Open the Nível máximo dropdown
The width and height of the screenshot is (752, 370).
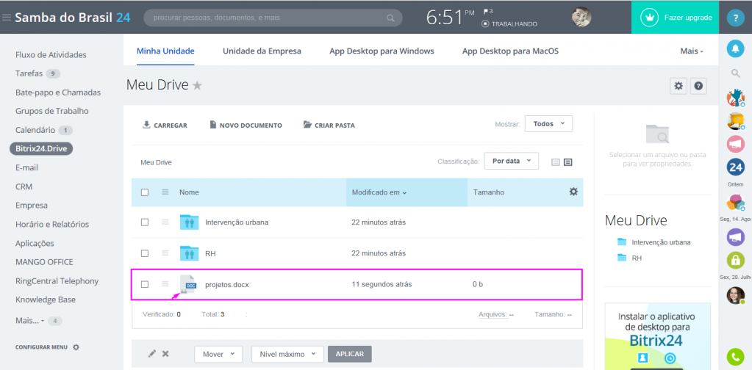(287, 354)
